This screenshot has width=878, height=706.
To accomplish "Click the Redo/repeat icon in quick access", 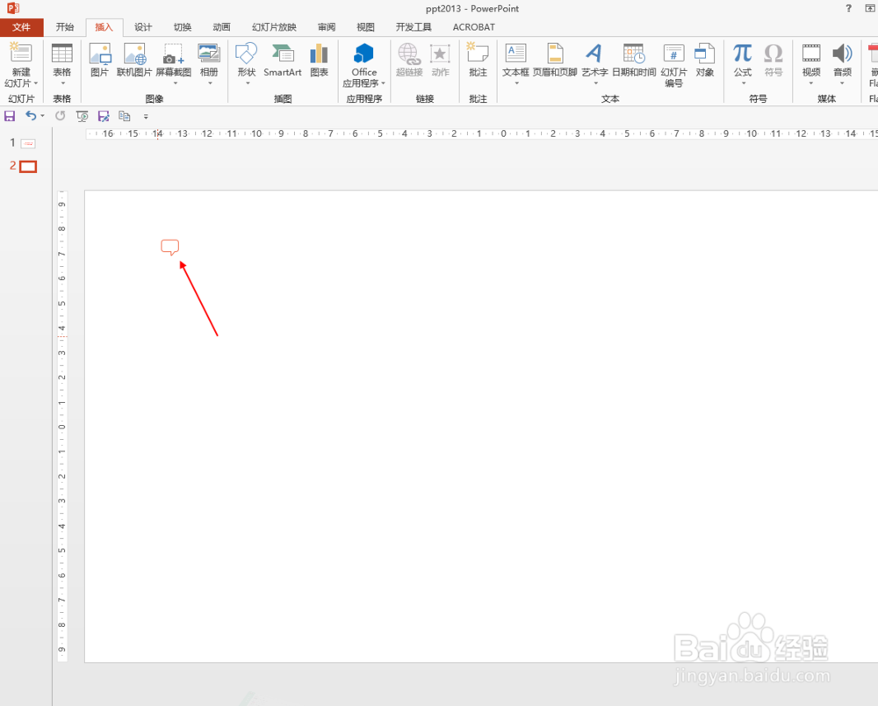I will coord(60,116).
